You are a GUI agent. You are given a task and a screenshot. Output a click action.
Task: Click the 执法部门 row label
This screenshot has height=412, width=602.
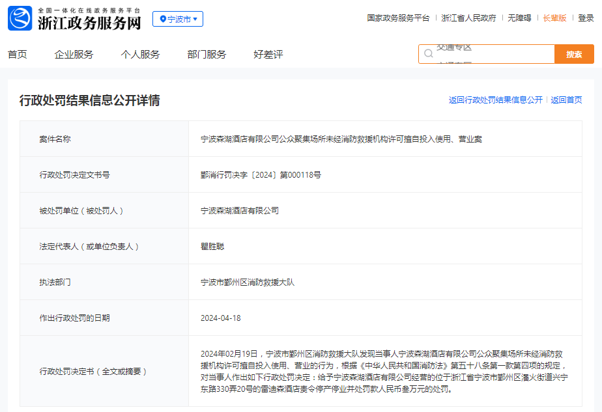[55, 282]
